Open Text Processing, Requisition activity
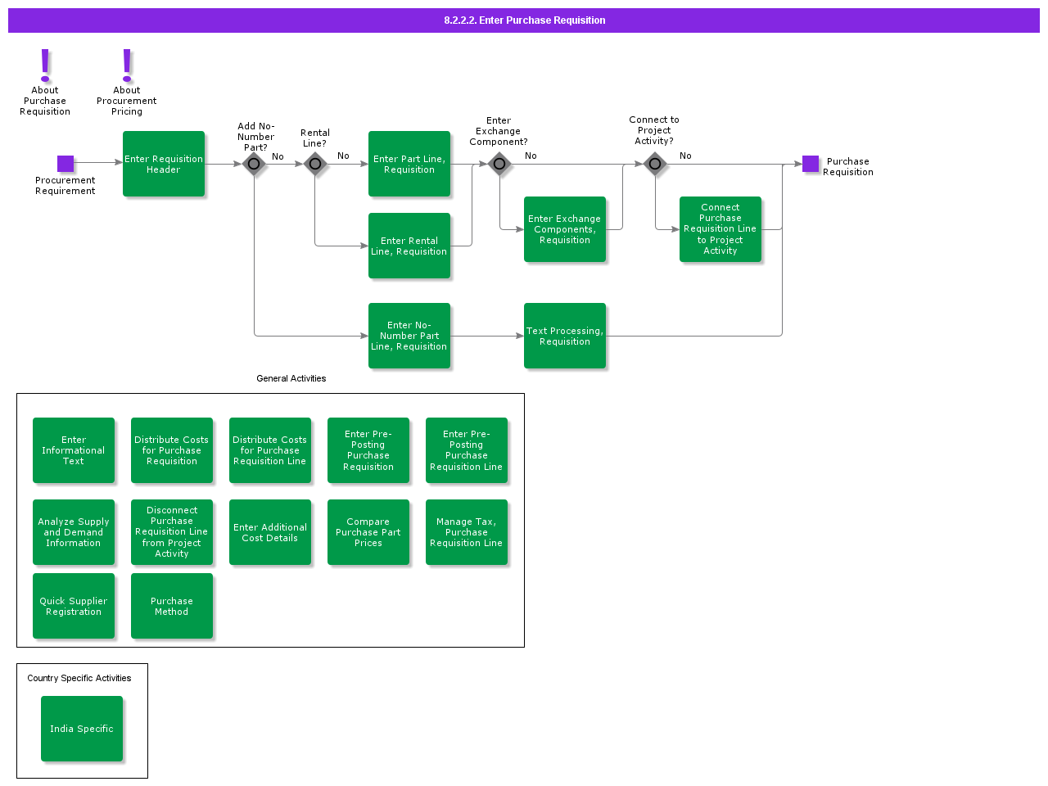1048x786 pixels. (x=565, y=336)
